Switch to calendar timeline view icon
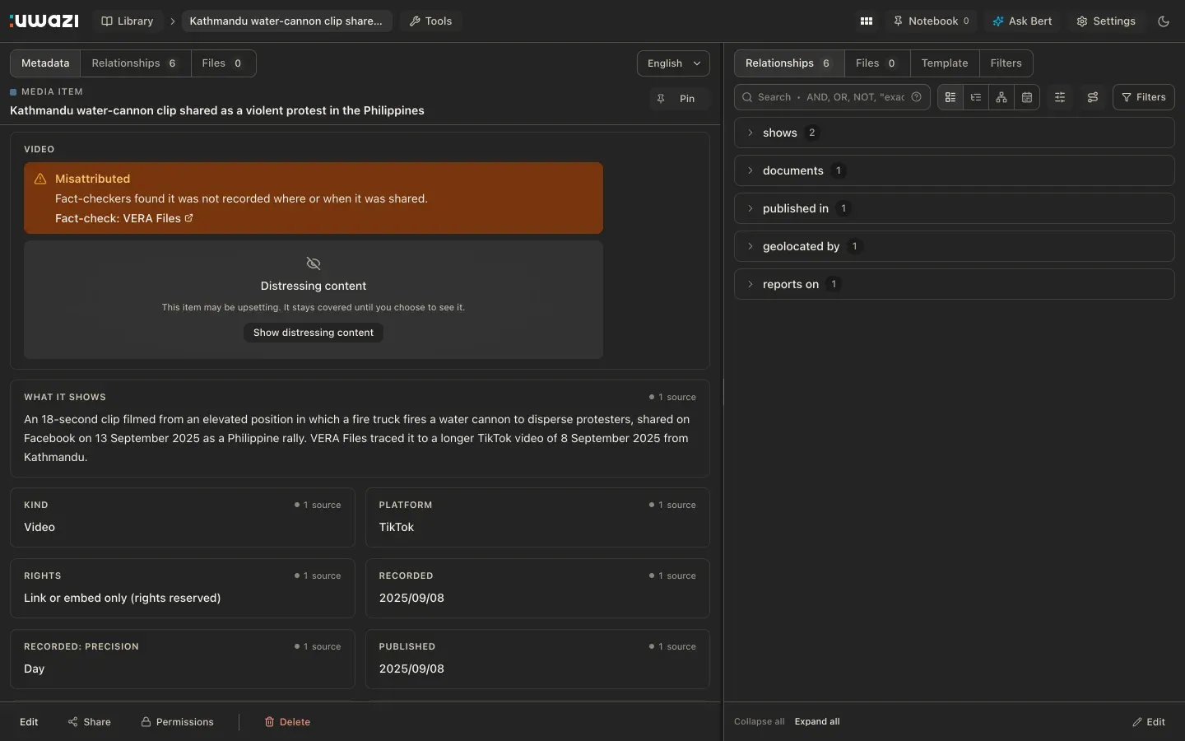Viewport: 1185px width, 741px height. coord(1027,97)
